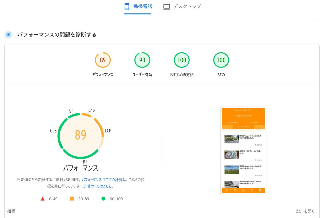Click the page screenshot thumbnail
This screenshot has height=218, width=324.
[x=243, y=151]
